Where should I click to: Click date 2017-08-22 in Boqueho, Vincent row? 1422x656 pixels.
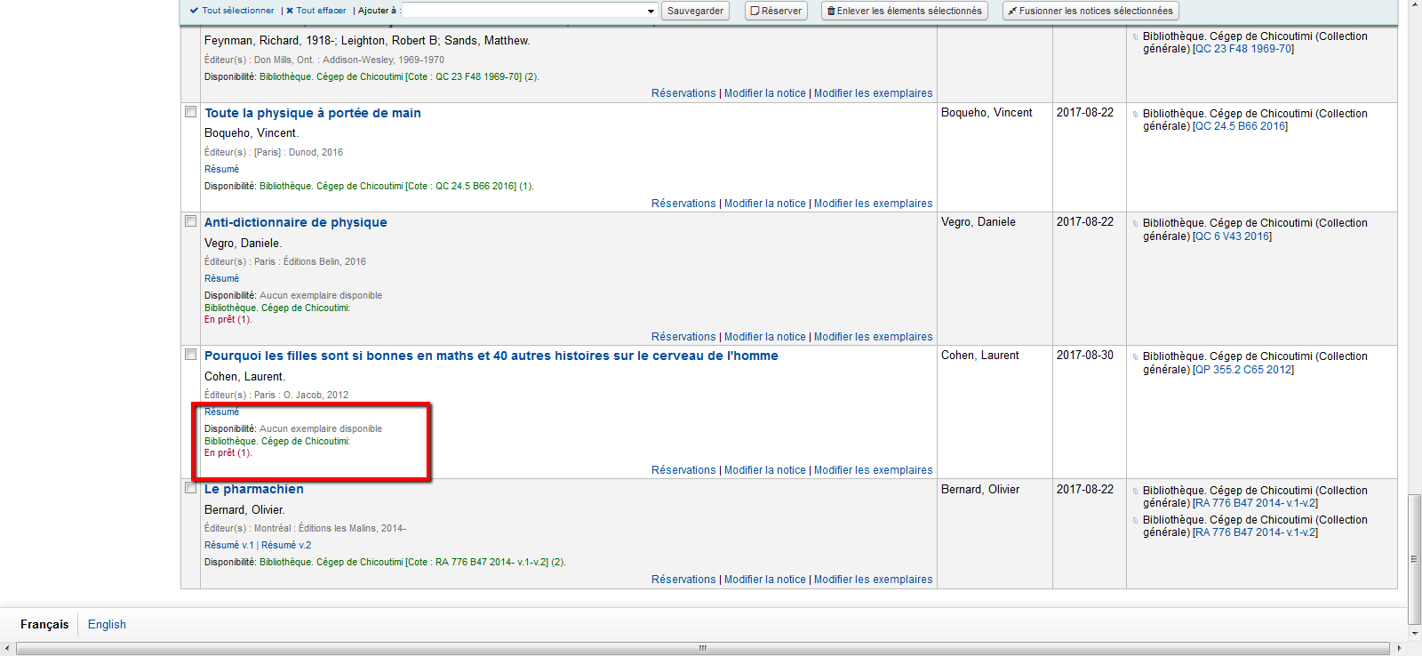point(1085,113)
